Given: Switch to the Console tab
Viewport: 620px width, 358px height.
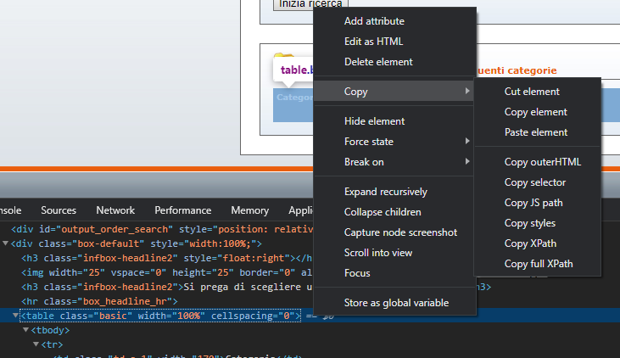Looking at the screenshot, I should (11, 210).
